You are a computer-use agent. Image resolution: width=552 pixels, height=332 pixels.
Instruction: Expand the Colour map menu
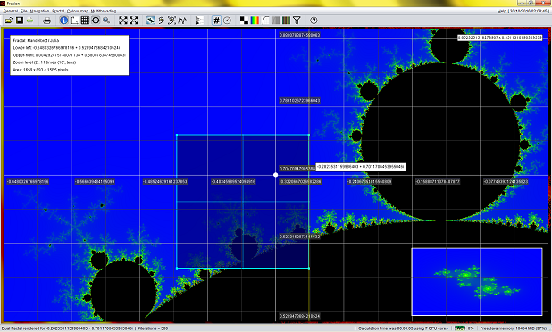(78, 12)
